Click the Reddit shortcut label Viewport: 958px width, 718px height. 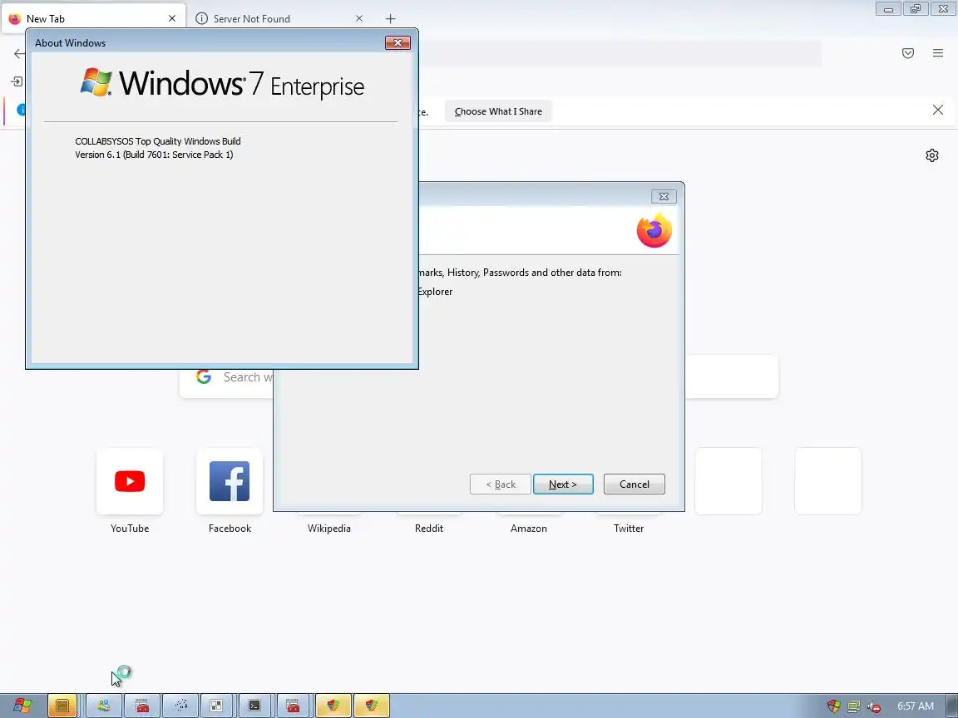[x=429, y=529]
